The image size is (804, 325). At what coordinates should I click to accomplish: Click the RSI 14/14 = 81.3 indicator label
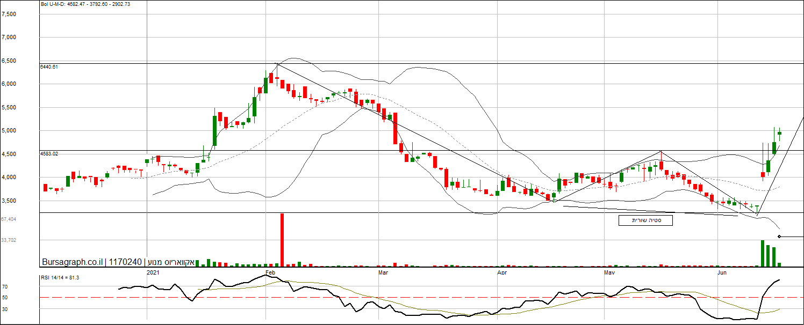point(60,278)
